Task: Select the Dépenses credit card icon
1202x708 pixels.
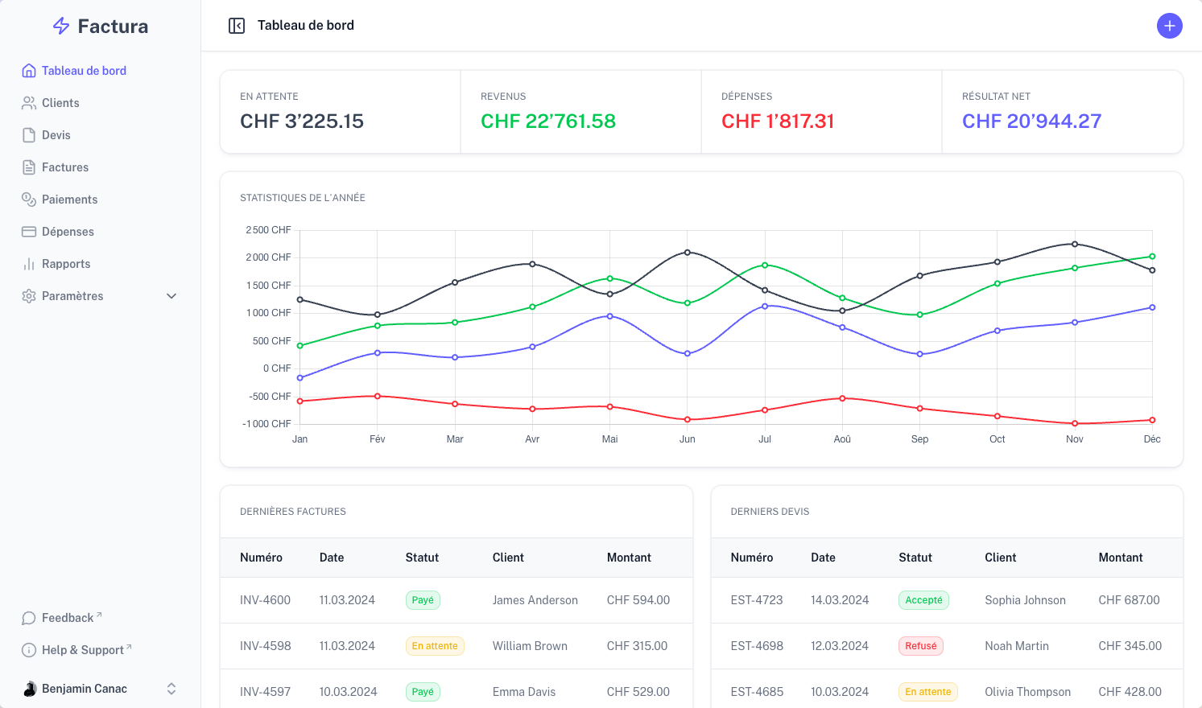Action: (x=29, y=232)
